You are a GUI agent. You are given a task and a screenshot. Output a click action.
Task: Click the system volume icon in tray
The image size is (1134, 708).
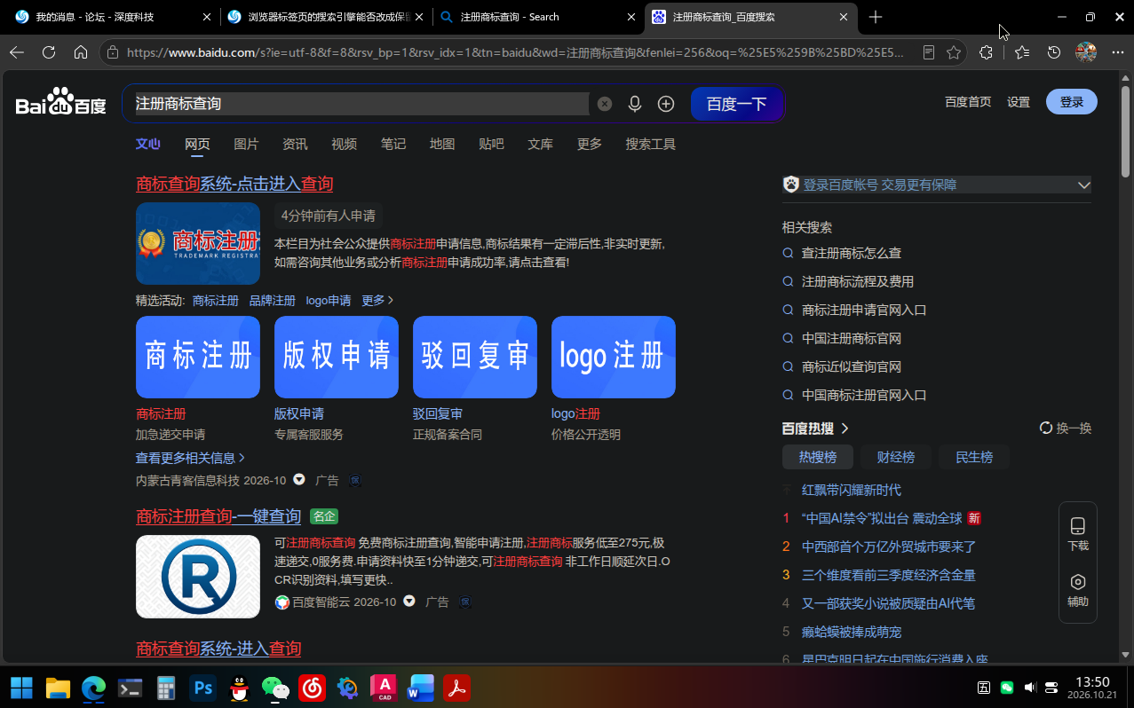point(1030,688)
